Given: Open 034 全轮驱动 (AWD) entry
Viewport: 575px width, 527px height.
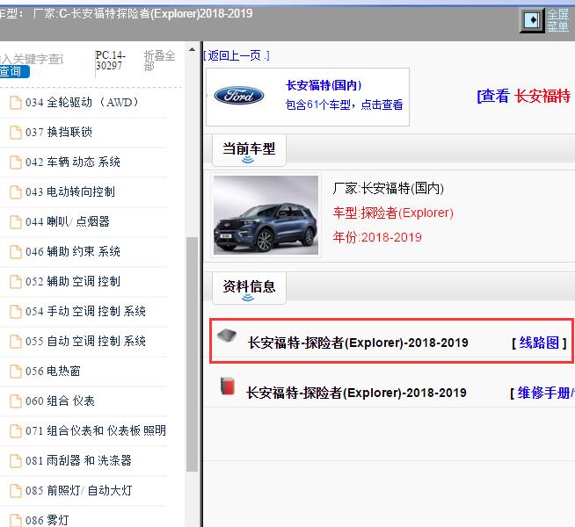Looking at the screenshot, I should pyautogui.click(x=82, y=102).
